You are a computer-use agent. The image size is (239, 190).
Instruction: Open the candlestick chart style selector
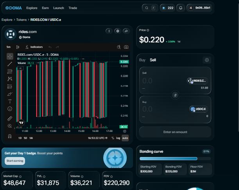(18, 47)
